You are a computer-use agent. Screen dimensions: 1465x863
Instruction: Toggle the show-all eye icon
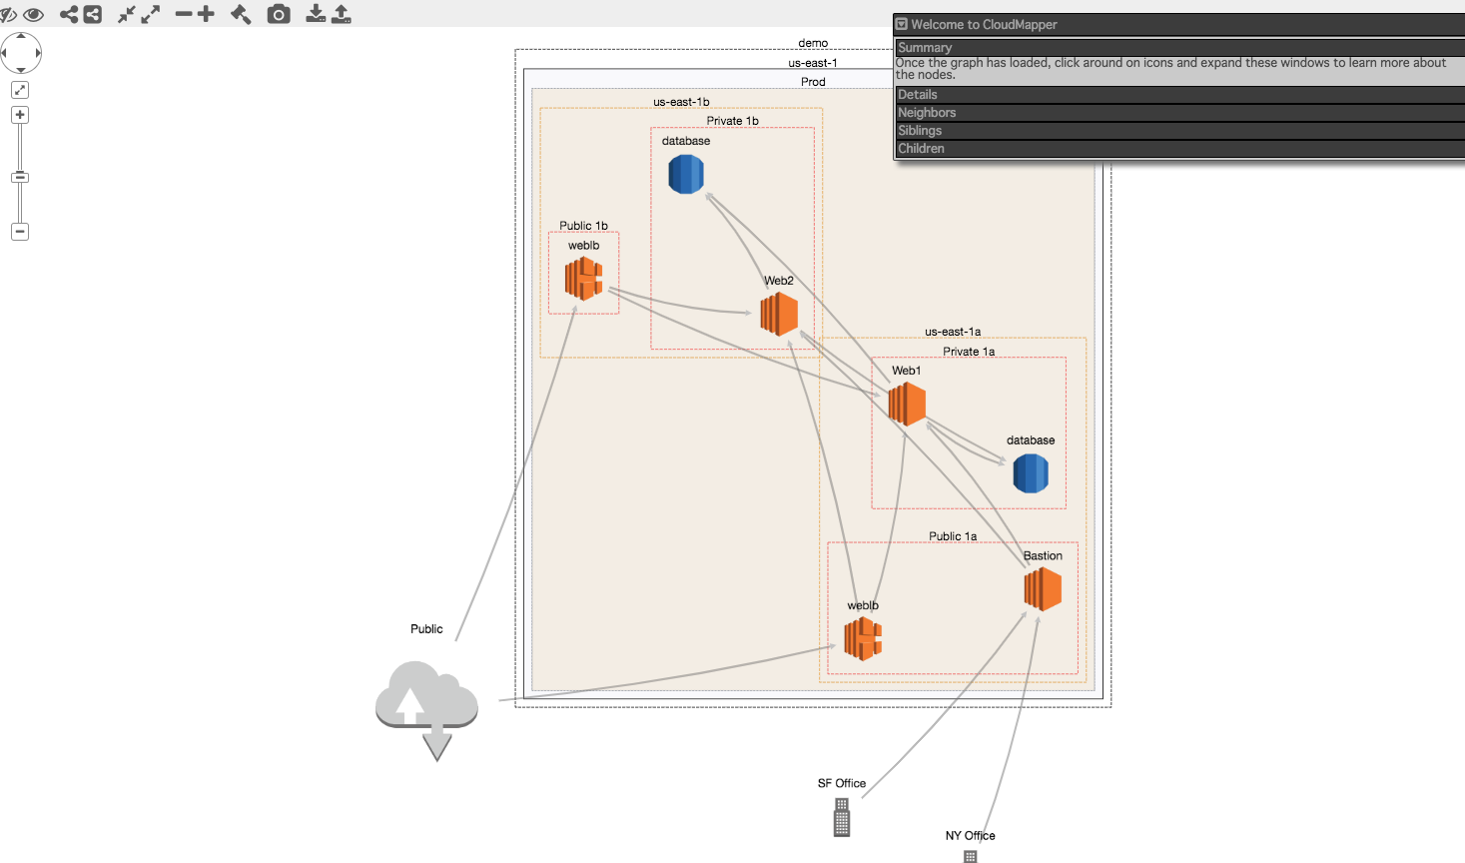click(x=33, y=15)
